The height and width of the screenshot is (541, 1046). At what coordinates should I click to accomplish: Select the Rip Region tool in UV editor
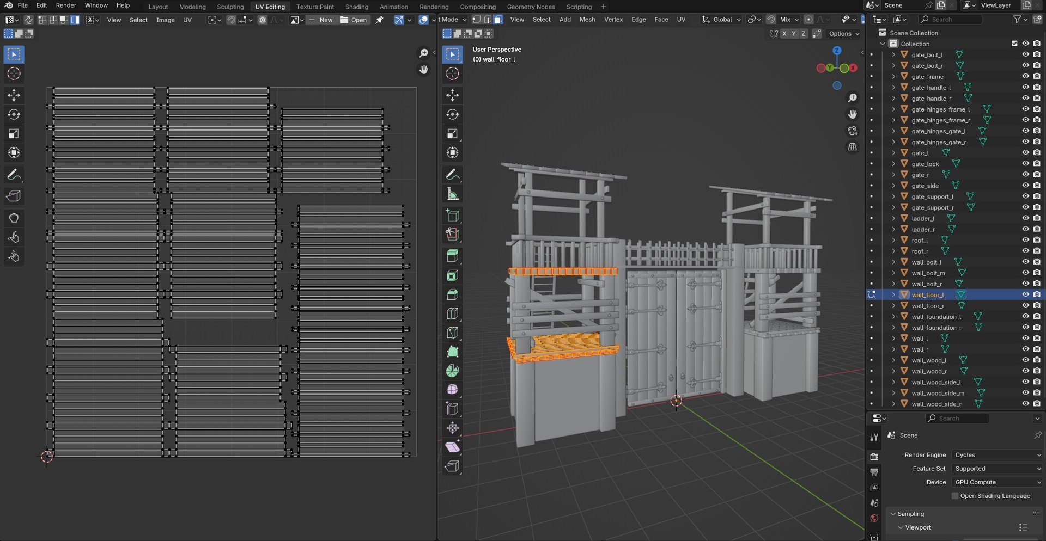tap(14, 196)
